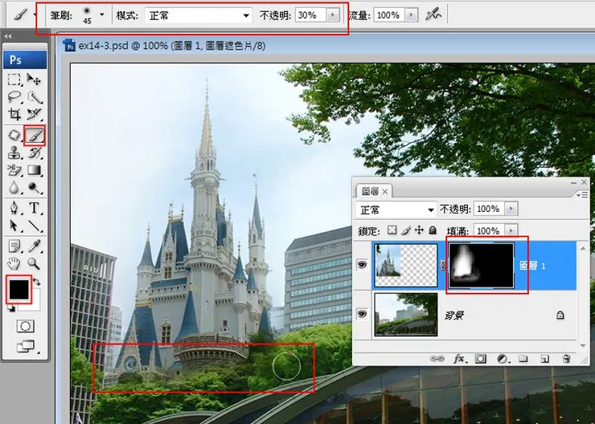This screenshot has width=595, height=424.
Task: Open the layer blending mode 正常 dropdown
Action: coord(396,209)
